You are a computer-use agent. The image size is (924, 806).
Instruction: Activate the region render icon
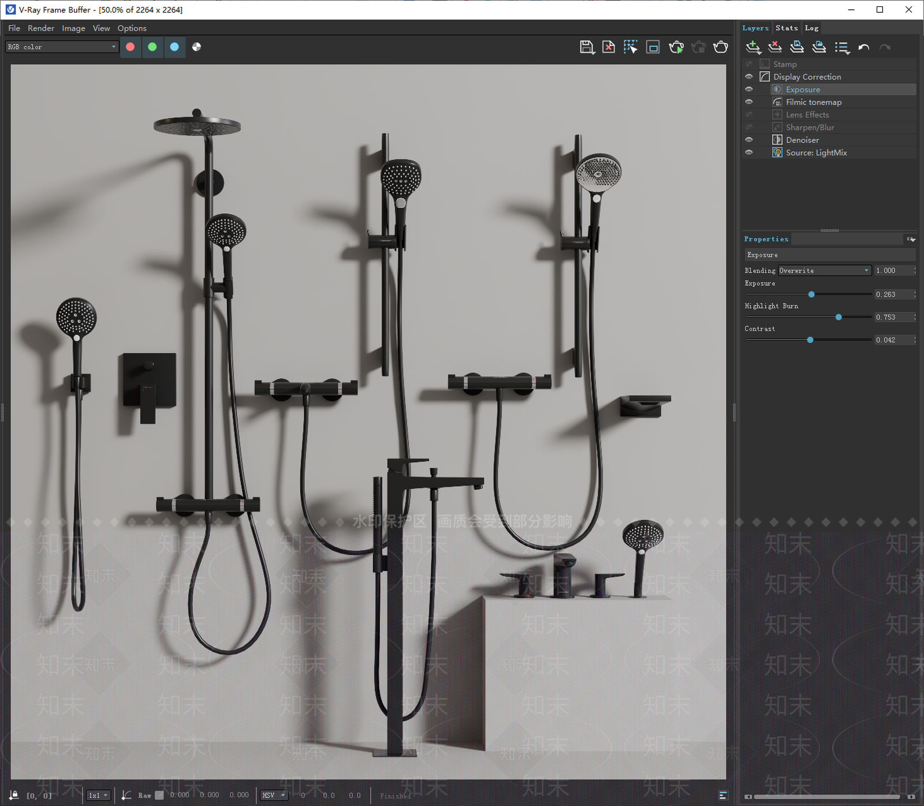pos(653,47)
